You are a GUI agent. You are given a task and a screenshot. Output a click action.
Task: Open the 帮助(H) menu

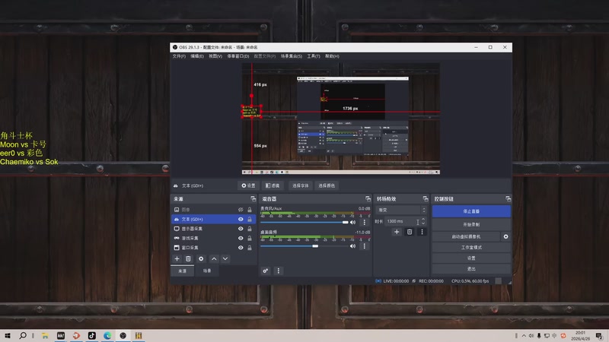click(332, 56)
